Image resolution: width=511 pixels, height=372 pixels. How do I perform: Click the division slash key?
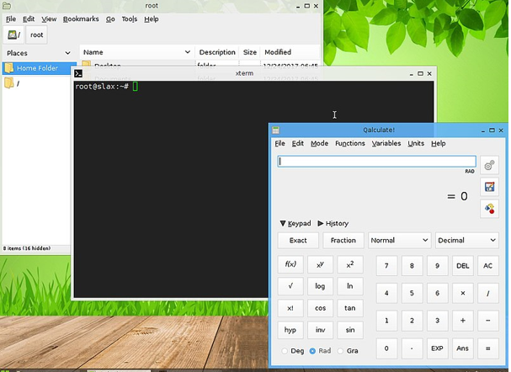tap(488, 293)
